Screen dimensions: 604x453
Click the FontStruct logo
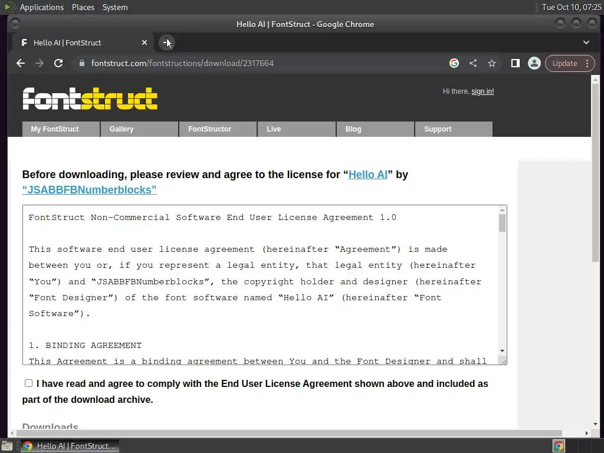coord(90,99)
